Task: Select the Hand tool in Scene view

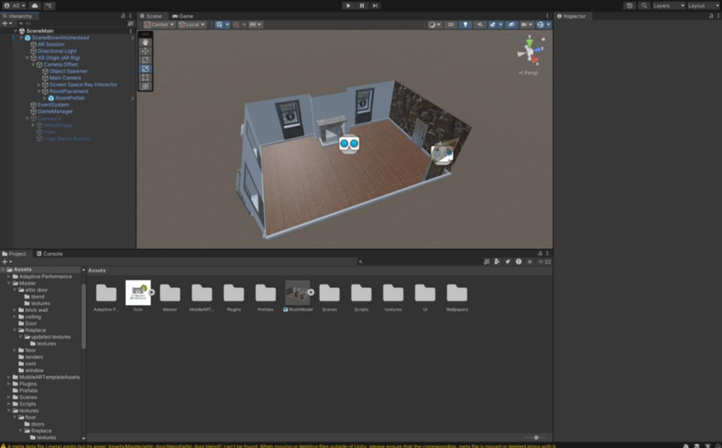Action: [145, 43]
